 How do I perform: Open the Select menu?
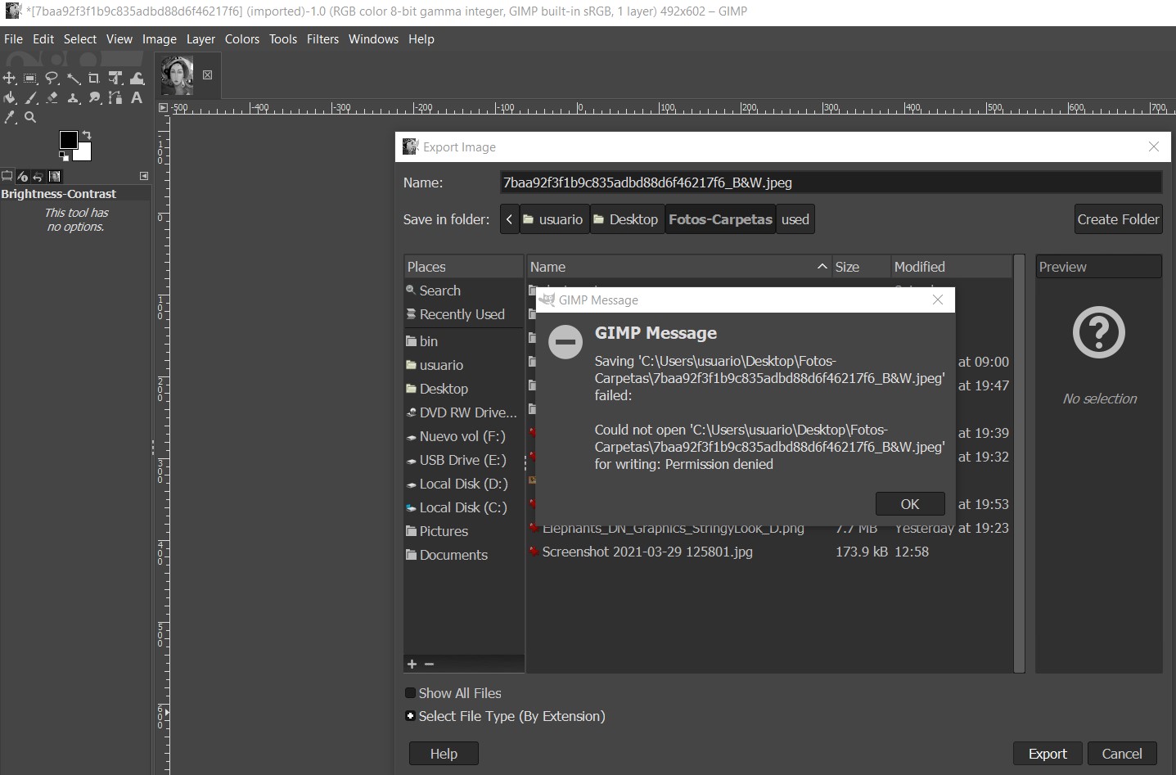80,38
